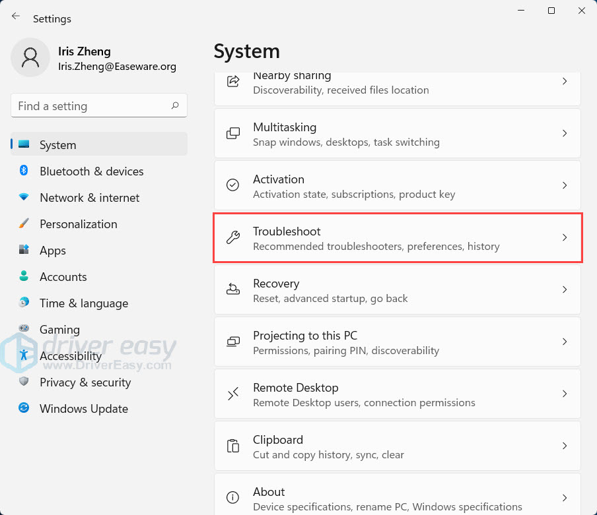Screen dimensions: 597x515
Task: Open the About system page
Action: tap(397, 498)
